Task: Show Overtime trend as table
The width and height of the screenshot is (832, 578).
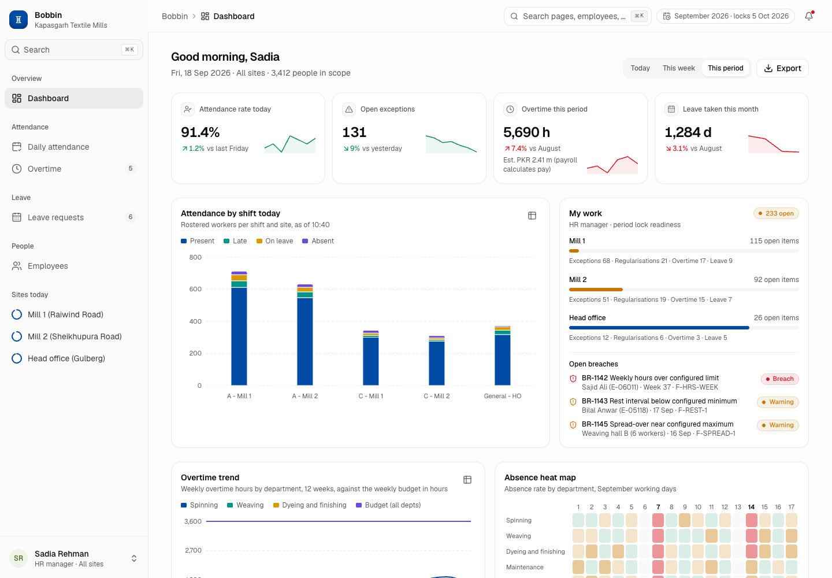Action: (467, 480)
